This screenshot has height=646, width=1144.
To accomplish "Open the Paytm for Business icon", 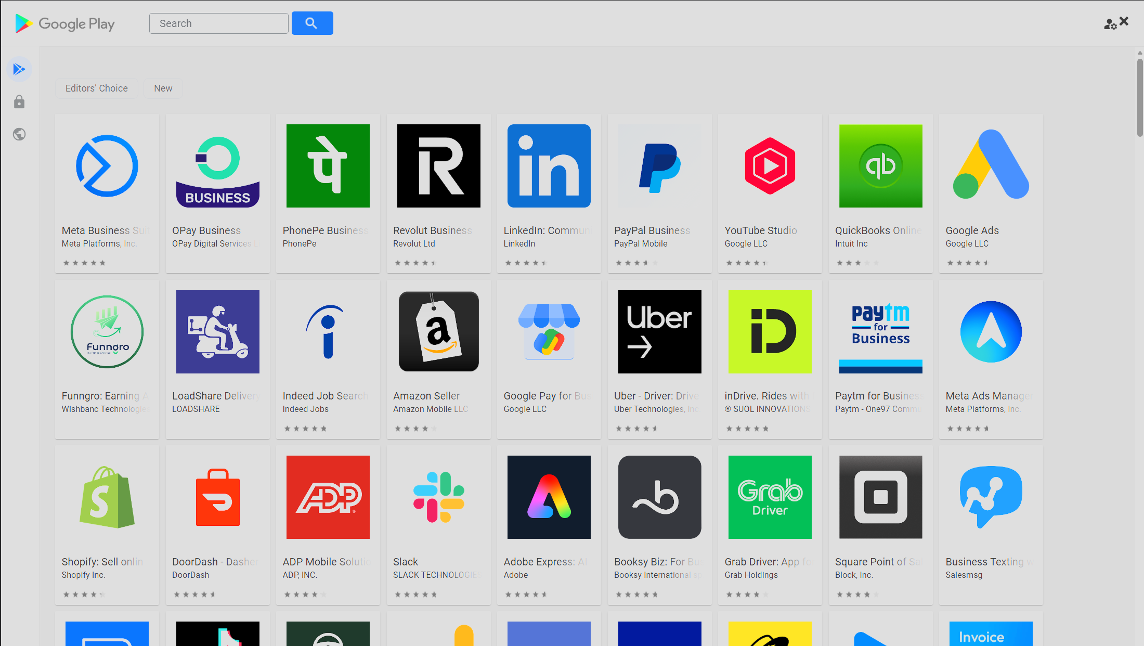I will coord(881,332).
